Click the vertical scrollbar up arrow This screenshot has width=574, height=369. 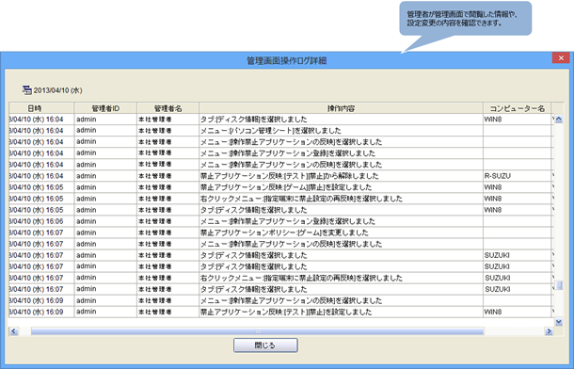click(559, 119)
